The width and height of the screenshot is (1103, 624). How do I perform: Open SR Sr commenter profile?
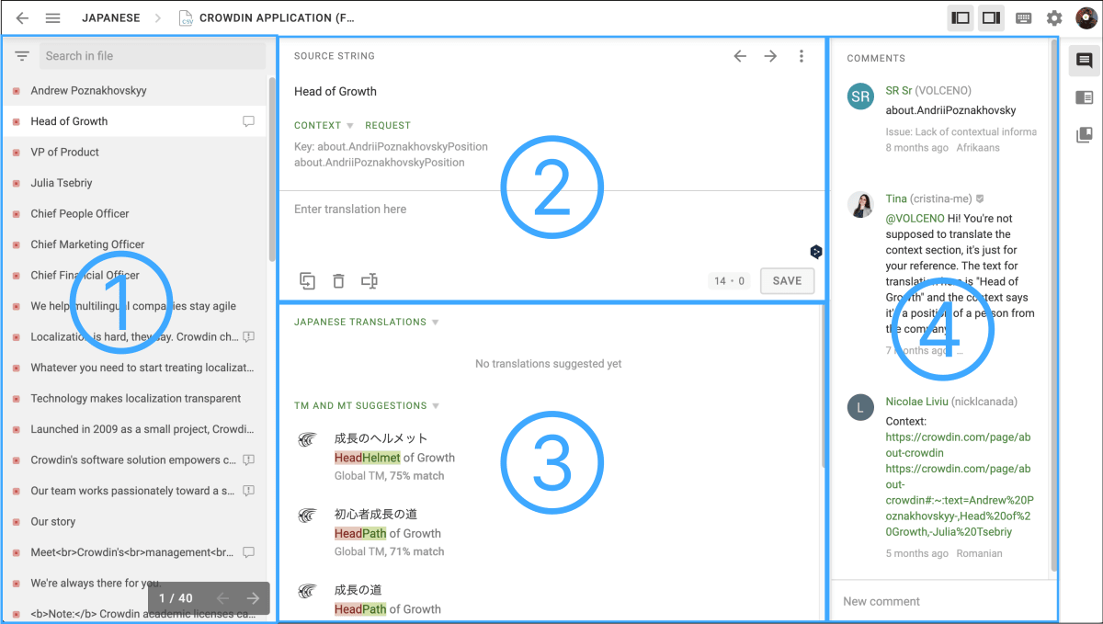(899, 90)
